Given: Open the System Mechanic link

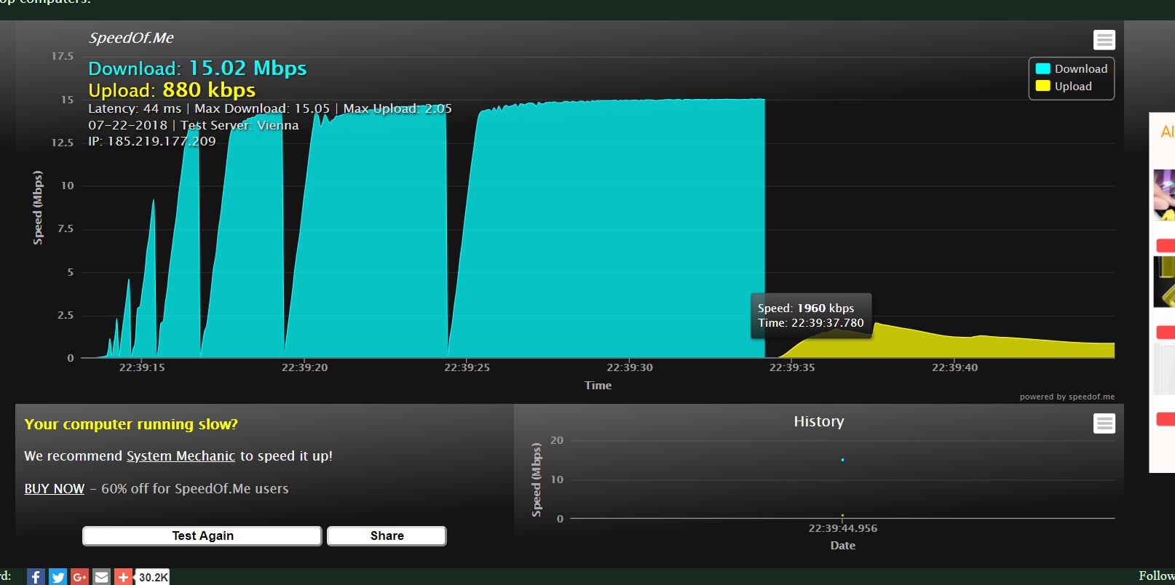Looking at the screenshot, I should point(181,456).
